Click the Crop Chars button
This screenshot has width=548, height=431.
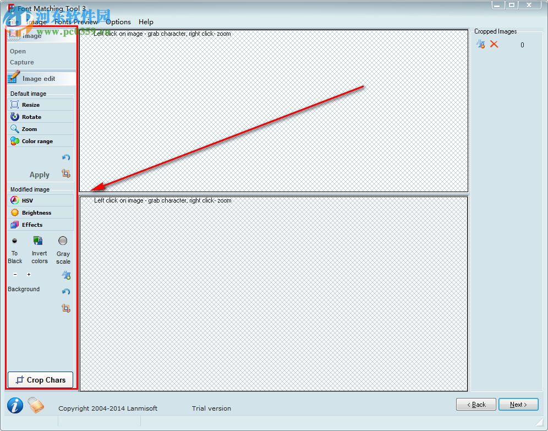40,380
